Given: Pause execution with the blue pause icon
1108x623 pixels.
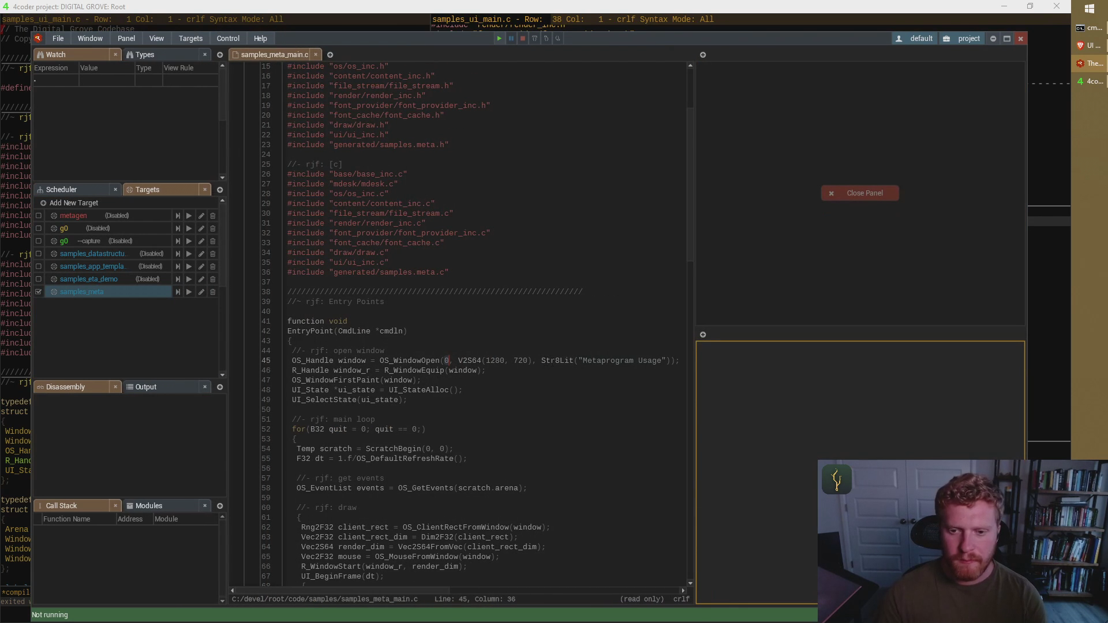Looking at the screenshot, I should (511, 39).
